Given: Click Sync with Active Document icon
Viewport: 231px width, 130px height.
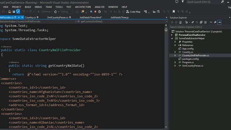Looking at the screenshot, I should click(193, 22).
